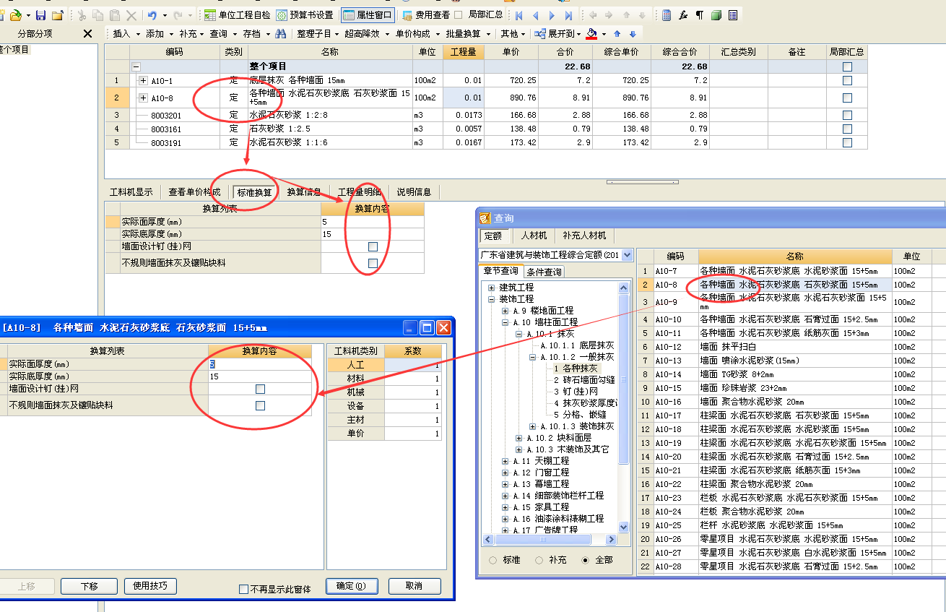Click the 取消 button
The width and height of the screenshot is (946, 612).
(415, 586)
